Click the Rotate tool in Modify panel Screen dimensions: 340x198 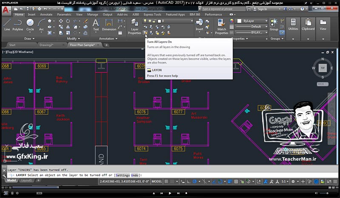coord(68,21)
